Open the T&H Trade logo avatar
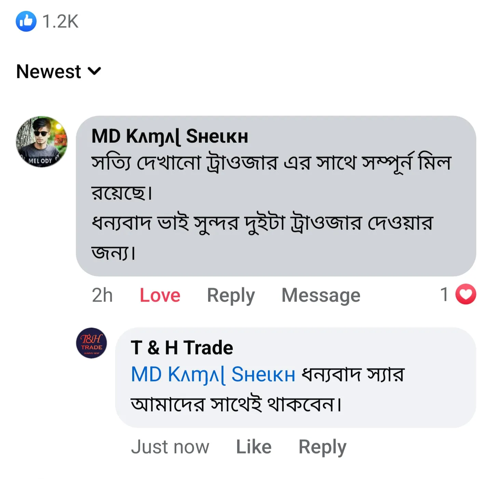The image size is (492, 479). tap(91, 343)
